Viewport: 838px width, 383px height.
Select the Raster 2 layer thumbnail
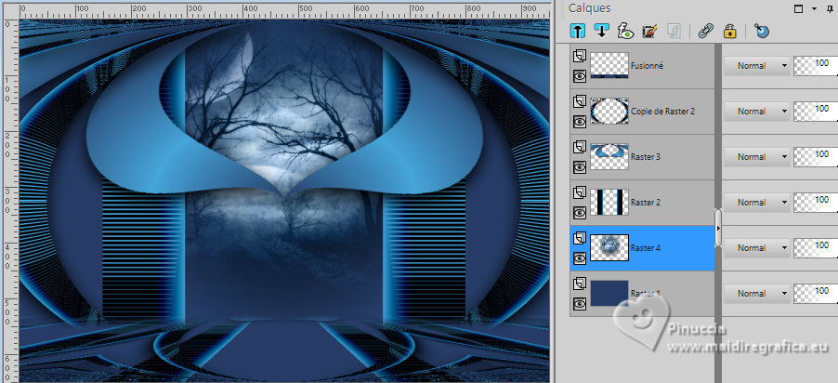pos(609,203)
